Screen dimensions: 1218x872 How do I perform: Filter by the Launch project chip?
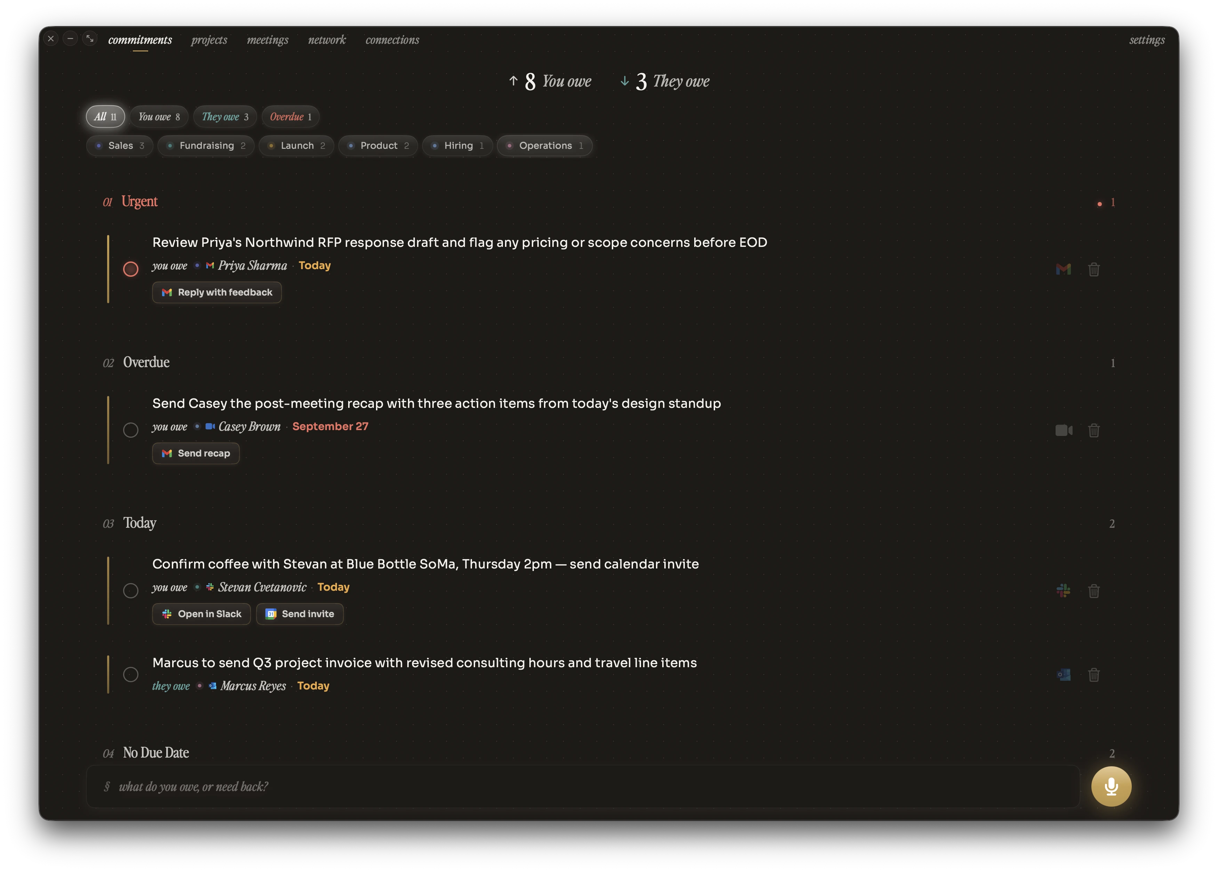(296, 146)
